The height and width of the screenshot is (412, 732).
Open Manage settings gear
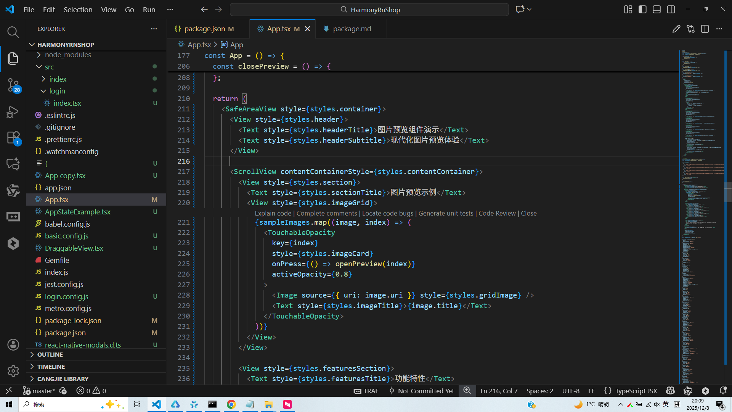[13, 371]
